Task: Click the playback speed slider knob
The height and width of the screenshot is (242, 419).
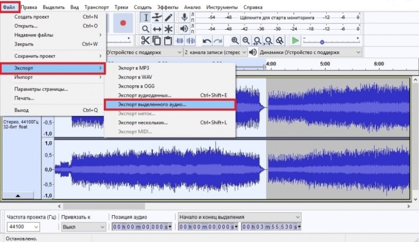Action: click(322, 42)
